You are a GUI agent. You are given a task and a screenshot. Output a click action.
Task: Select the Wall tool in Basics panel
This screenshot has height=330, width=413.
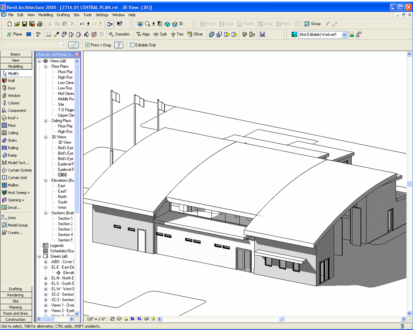(11, 81)
